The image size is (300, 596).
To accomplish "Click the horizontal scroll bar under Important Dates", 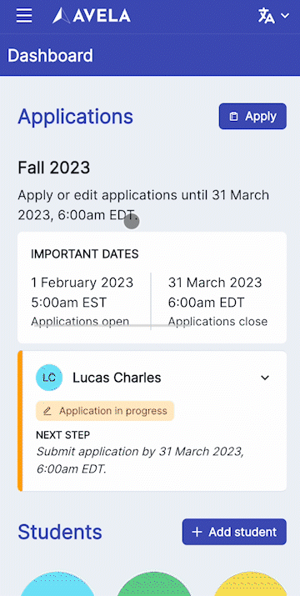I will [112, 325].
